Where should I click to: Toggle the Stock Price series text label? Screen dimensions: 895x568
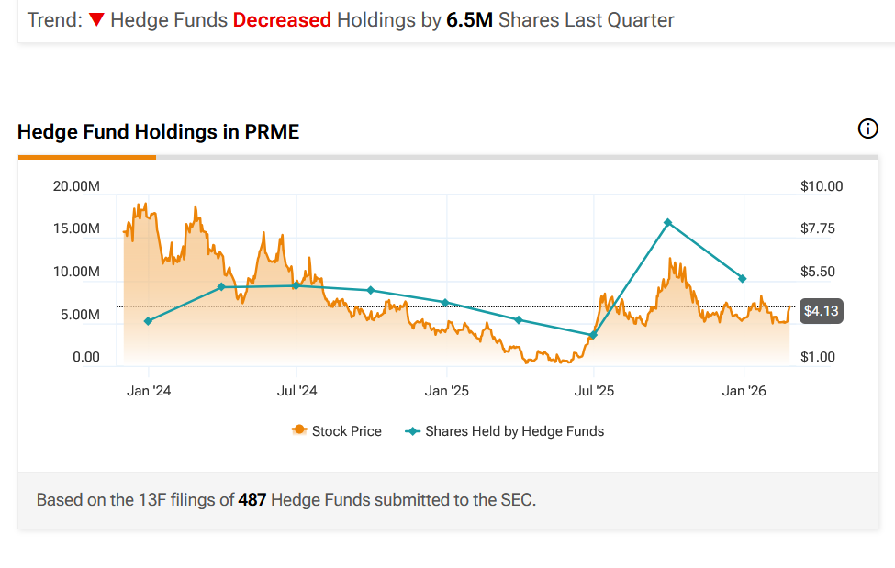(x=346, y=431)
